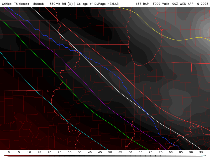The height and width of the screenshot is (157, 210).
Task: Click the dark red low-RH end of color bar
Action: tap(6, 156)
